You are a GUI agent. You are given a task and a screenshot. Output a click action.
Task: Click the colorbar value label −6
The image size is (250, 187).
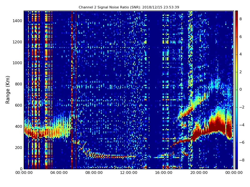[x=242, y=142]
